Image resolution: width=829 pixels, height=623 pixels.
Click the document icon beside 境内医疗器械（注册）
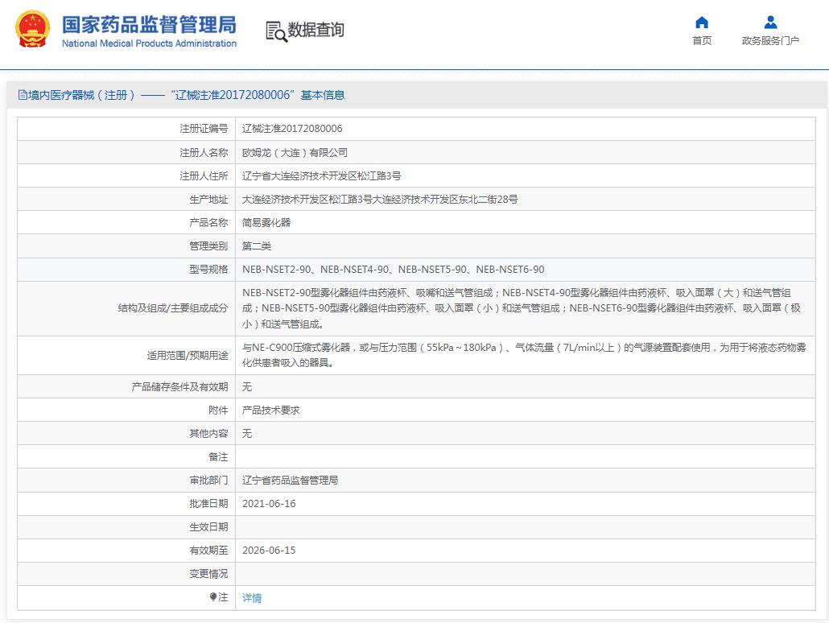tap(21, 94)
